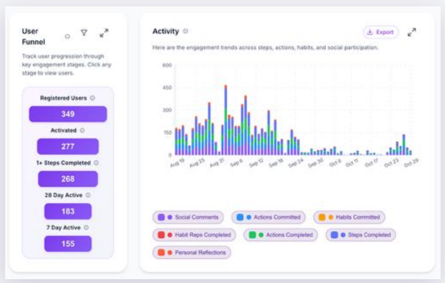
Task: Toggle the Habits Committed legend series
Action: click(349, 218)
